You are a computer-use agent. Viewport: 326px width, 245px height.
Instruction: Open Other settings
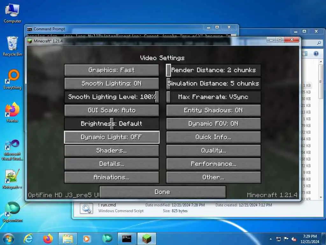(214, 177)
